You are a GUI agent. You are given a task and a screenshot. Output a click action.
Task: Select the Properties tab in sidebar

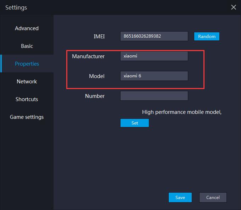pos(27,64)
